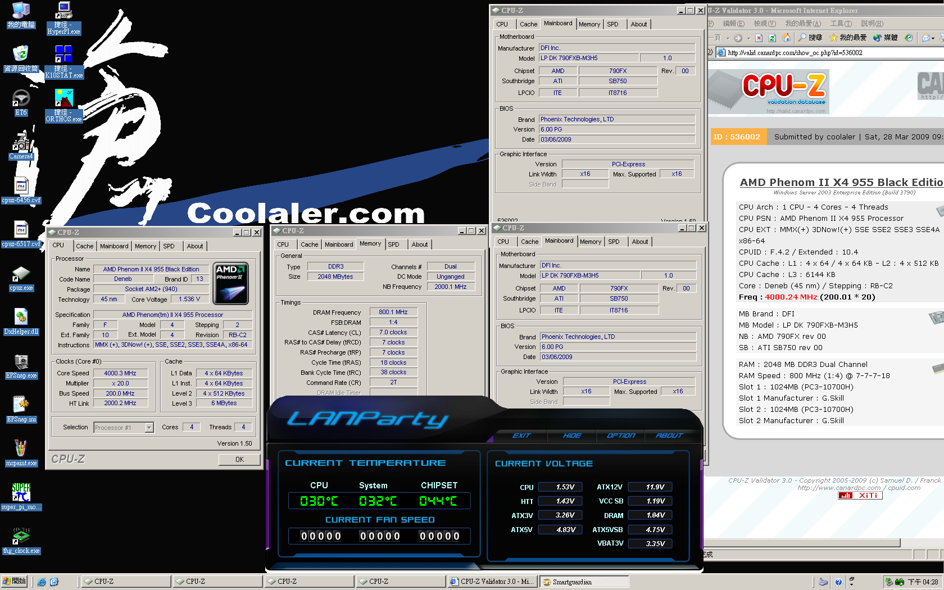Click EXIT in the LANParty monitor

pos(521,435)
